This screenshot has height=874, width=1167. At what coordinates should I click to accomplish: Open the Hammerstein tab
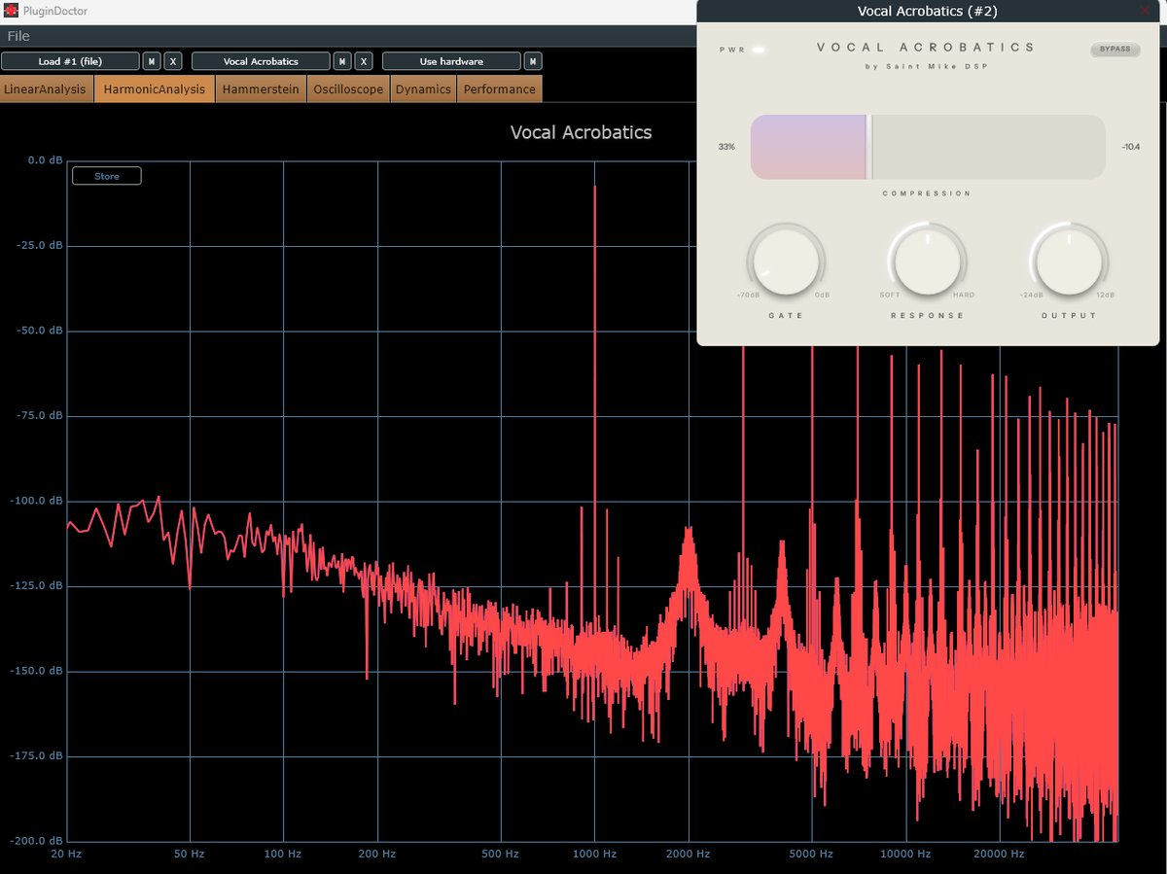261,89
